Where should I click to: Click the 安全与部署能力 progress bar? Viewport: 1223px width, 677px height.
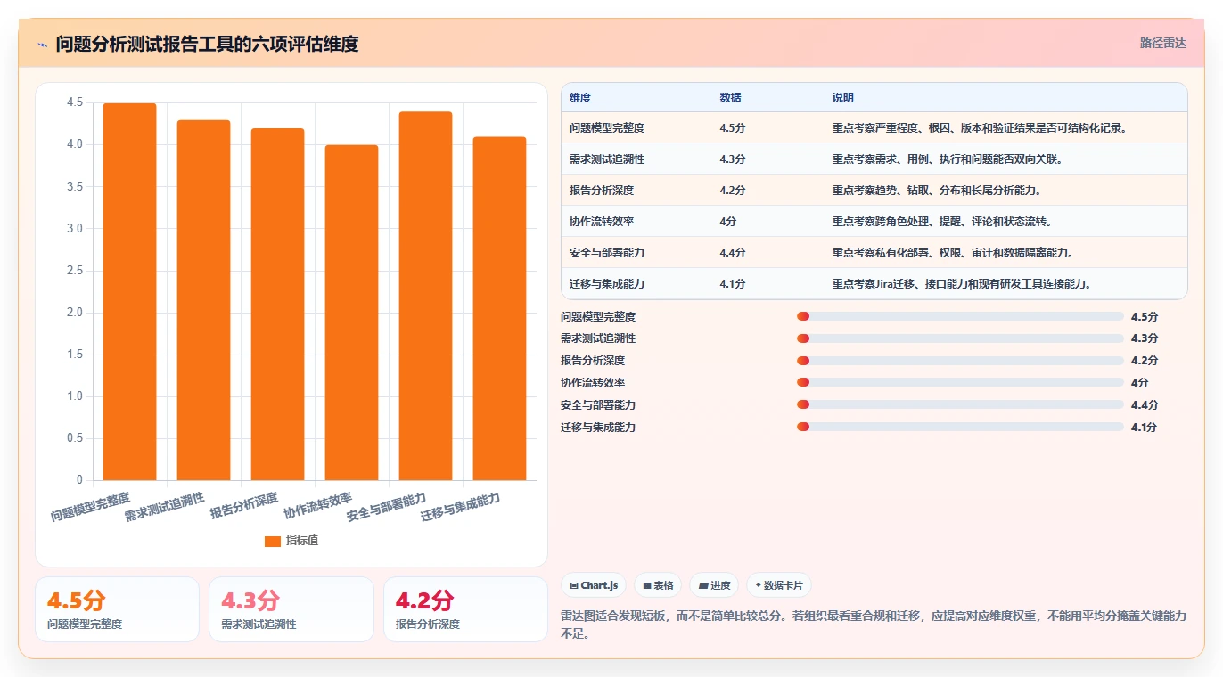960,404
